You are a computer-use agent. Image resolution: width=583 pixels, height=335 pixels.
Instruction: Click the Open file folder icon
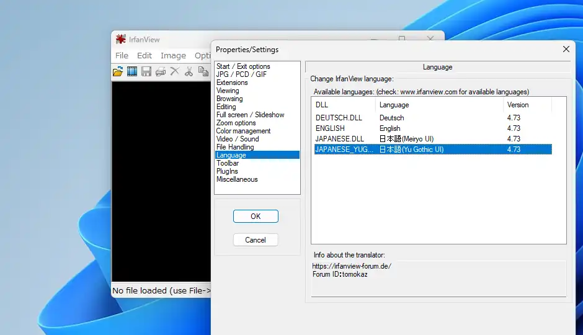tap(118, 71)
